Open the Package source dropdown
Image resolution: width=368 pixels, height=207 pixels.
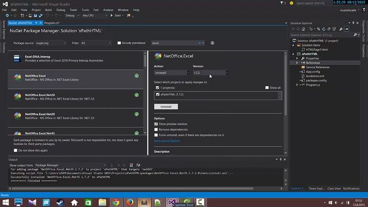(51, 43)
